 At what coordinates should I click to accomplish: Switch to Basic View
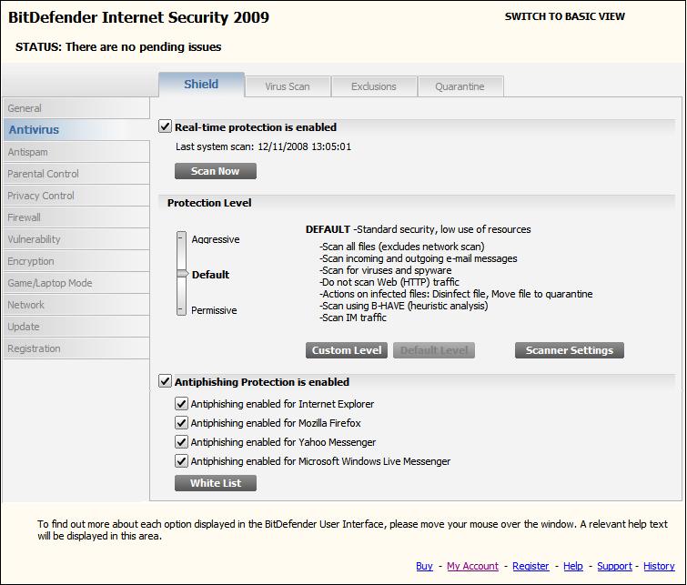click(565, 16)
